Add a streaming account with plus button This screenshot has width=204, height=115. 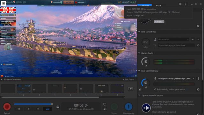(193, 39)
